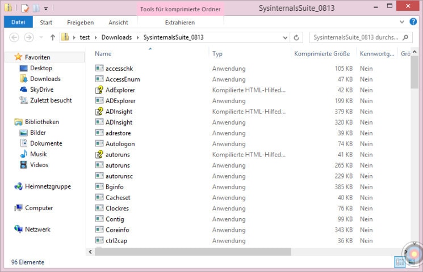Click the Favoriten star icon
Viewport: 423px width, 272px height.
(18, 57)
